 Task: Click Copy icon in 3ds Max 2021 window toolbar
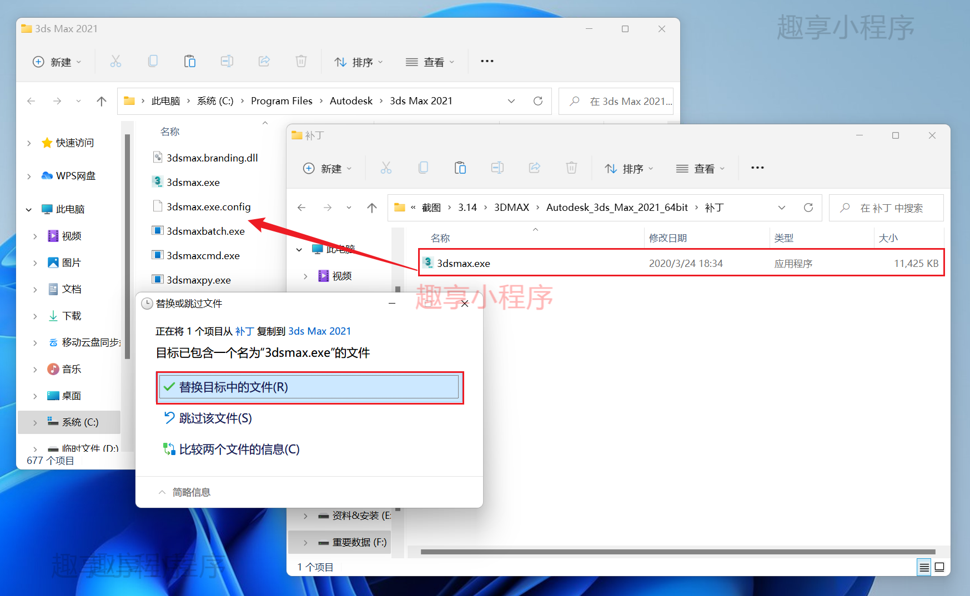[153, 62]
